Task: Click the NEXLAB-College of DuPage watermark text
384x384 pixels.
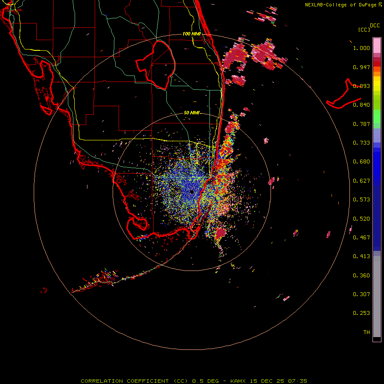Action: (343, 5)
